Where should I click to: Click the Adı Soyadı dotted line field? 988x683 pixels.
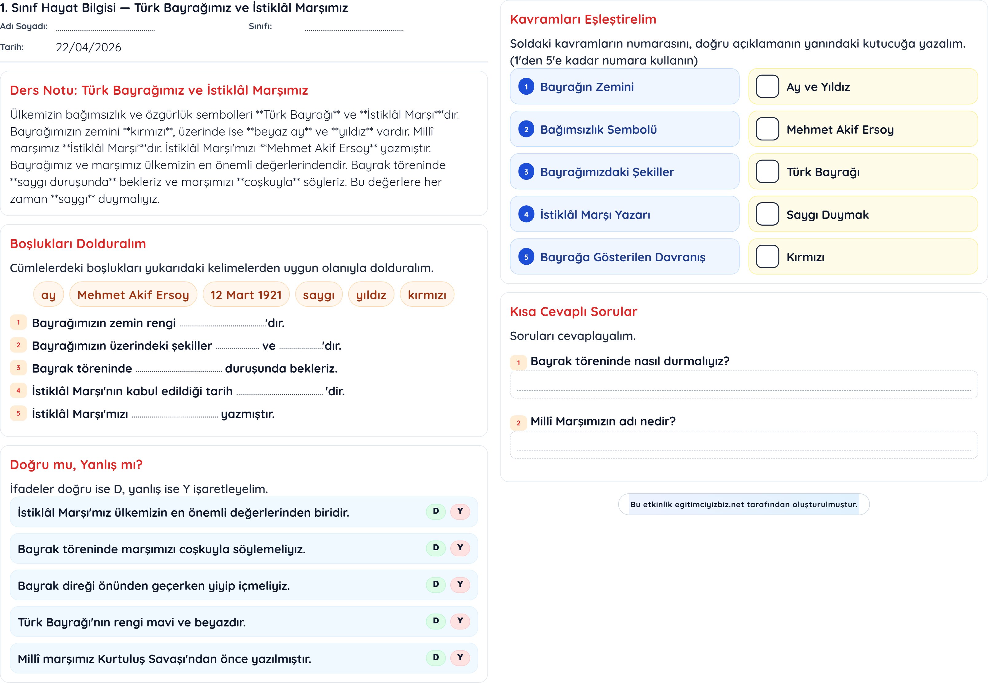105,27
